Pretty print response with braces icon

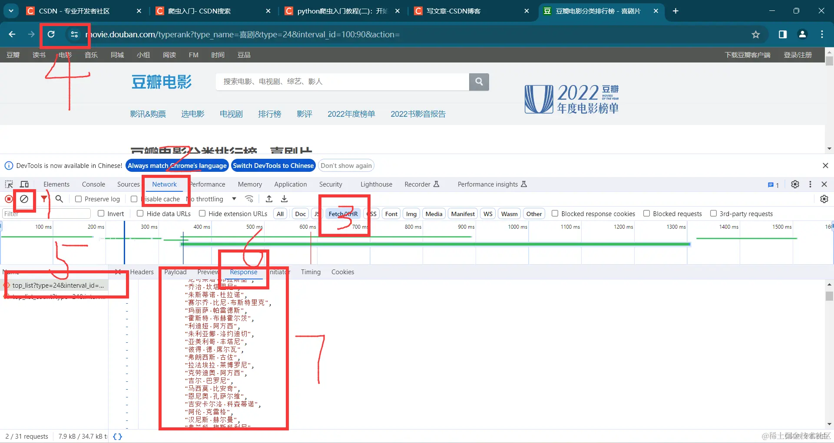tap(117, 436)
